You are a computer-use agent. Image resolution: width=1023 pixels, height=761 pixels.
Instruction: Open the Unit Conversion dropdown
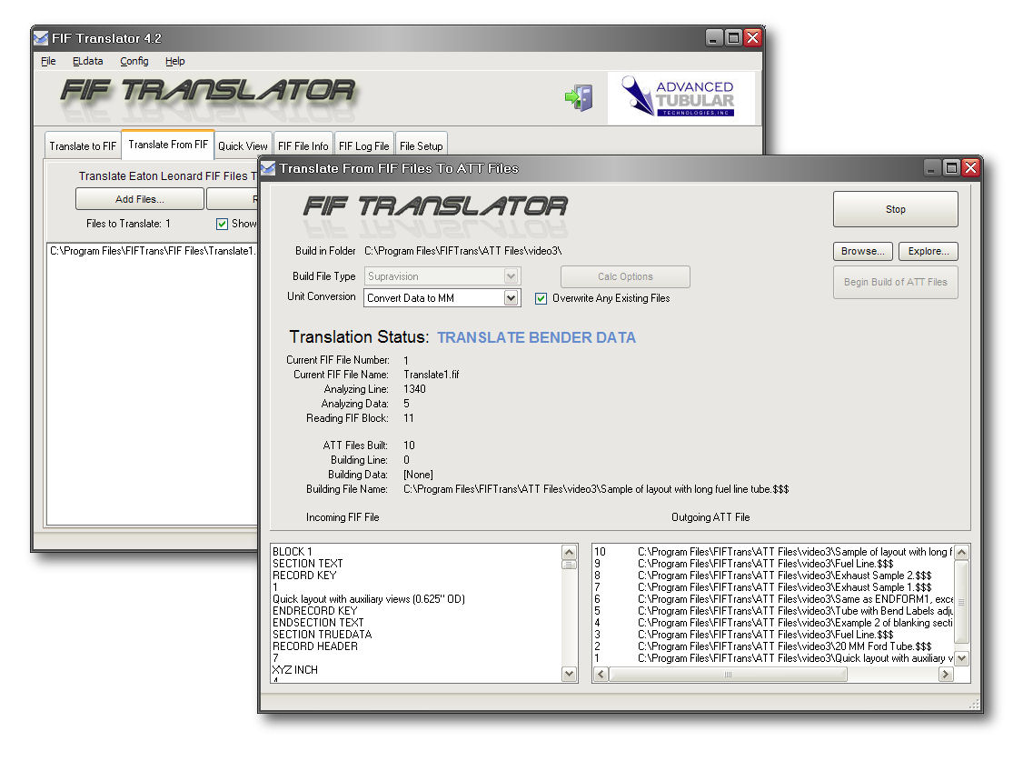(511, 298)
